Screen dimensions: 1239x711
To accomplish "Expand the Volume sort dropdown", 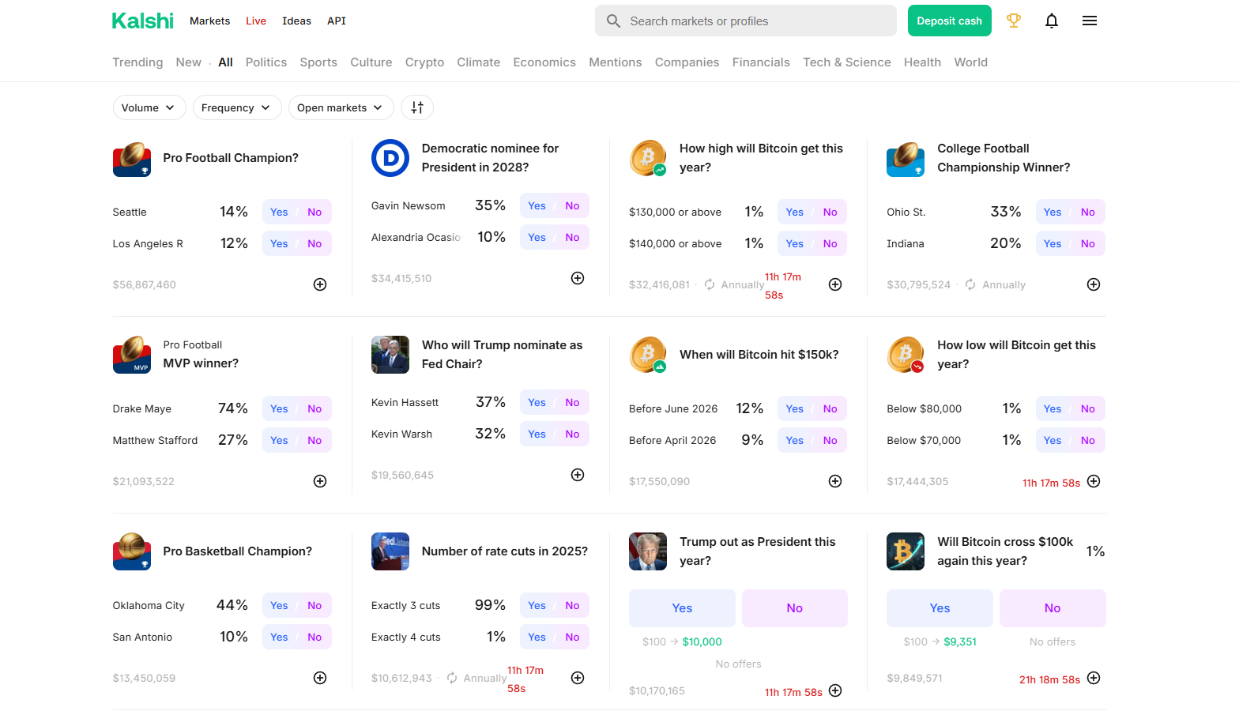I will [x=149, y=107].
